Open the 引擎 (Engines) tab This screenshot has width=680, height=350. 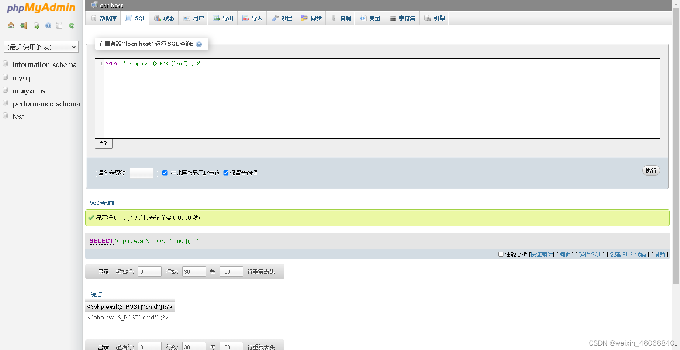click(x=434, y=18)
